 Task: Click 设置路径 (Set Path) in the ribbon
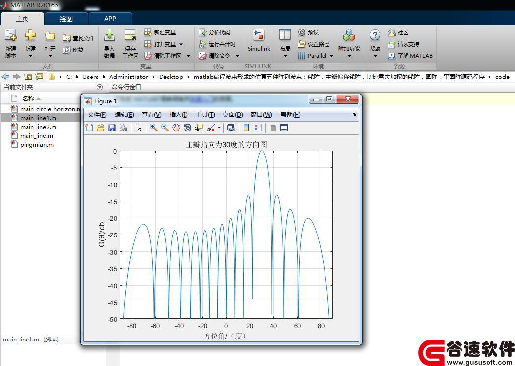click(314, 44)
